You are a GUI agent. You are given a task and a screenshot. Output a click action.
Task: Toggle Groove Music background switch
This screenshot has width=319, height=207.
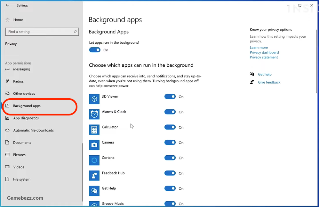(x=170, y=203)
